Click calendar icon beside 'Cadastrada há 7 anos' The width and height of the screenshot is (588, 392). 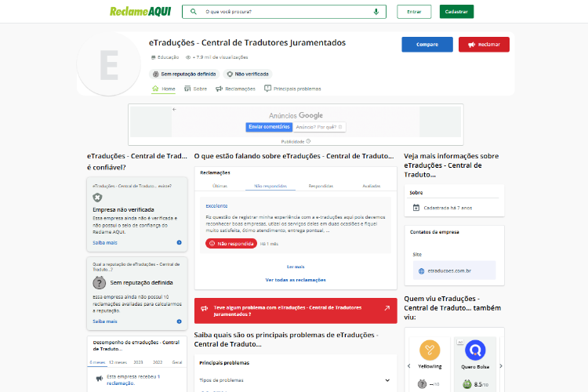(x=416, y=208)
